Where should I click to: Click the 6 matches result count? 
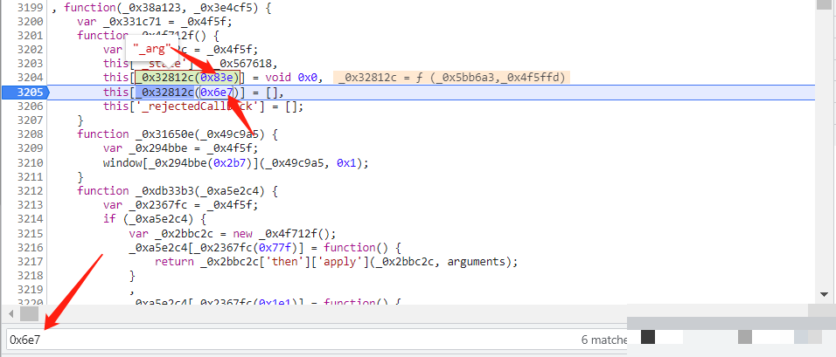point(602,340)
